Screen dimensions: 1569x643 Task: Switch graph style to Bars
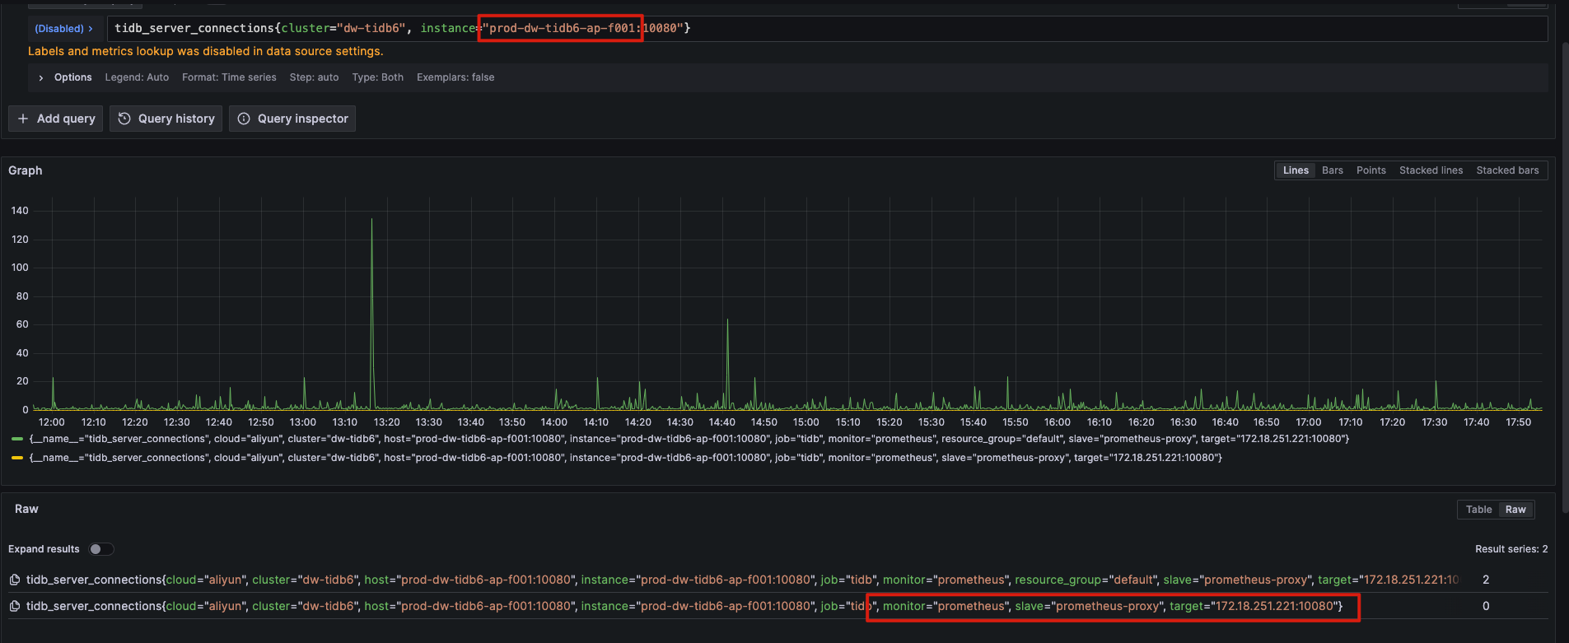pos(1332,170)
